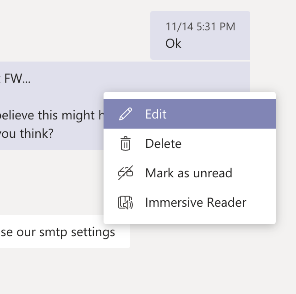The width and height of the screenshot is (296, 294).
Task: Choose the Delete label to remove message
Action: coord(163,144)
